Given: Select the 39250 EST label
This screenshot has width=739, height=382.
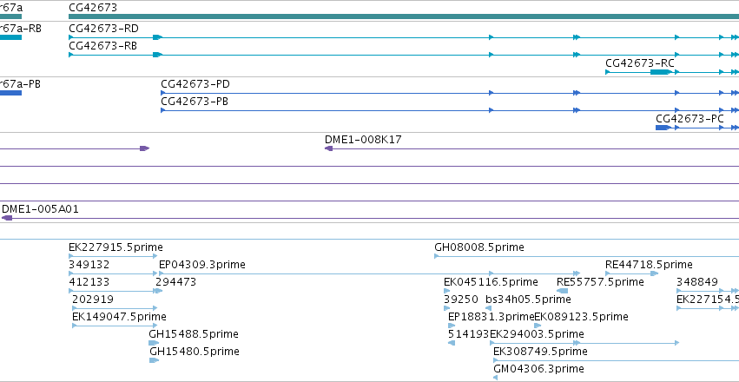Looking at the screenshot, I should [x=461, y=300].
